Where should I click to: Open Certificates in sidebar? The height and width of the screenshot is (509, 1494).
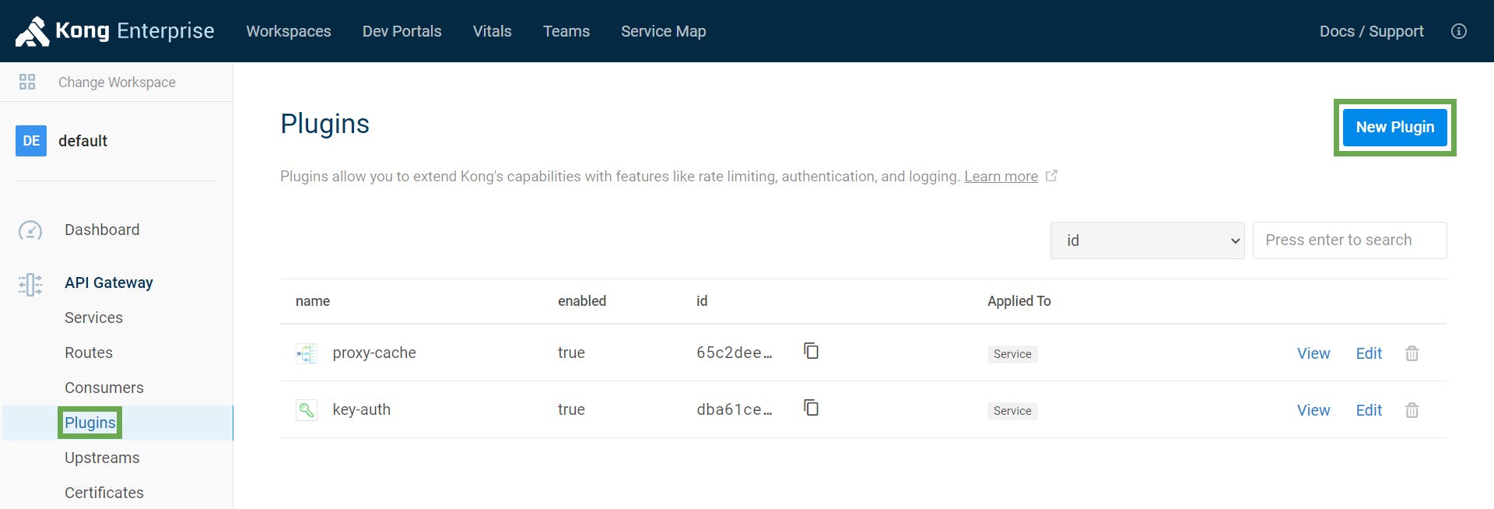click(104, 493)
